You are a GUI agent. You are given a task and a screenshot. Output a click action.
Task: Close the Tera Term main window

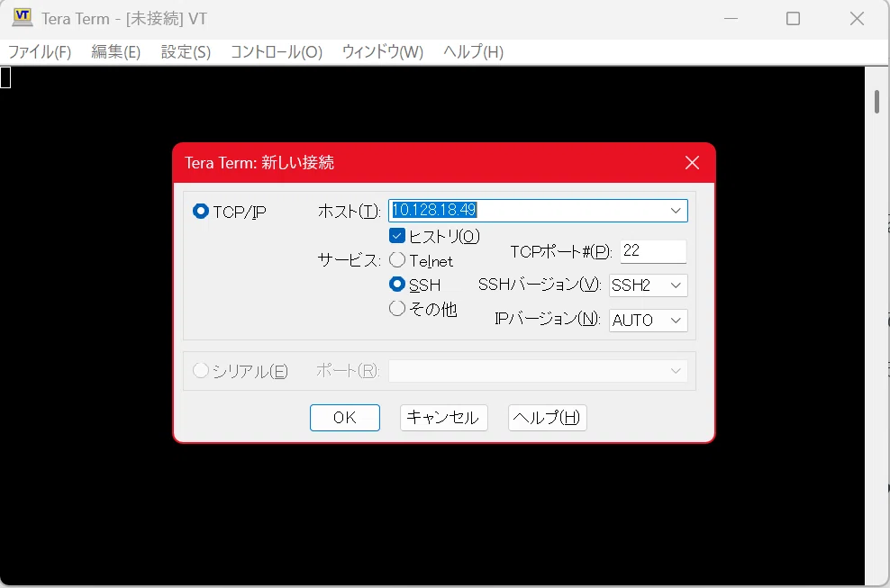[857, 19]
